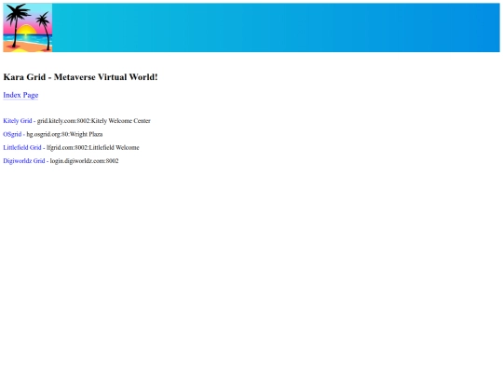
Task: Click the login.digiworldz.com:8002 address
Action: coord(85,161)
